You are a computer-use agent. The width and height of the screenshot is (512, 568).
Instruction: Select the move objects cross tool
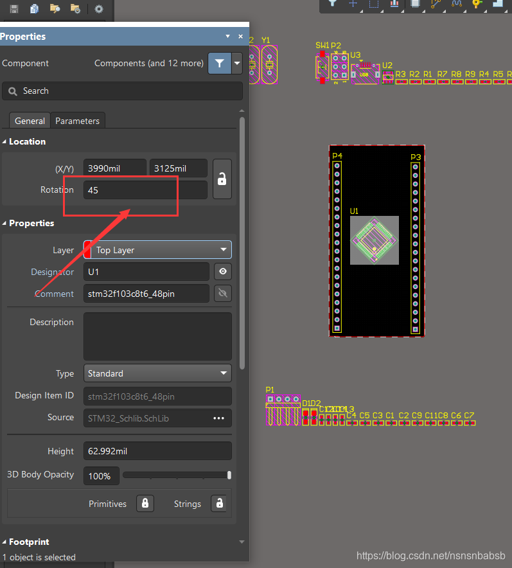[353, 4]
